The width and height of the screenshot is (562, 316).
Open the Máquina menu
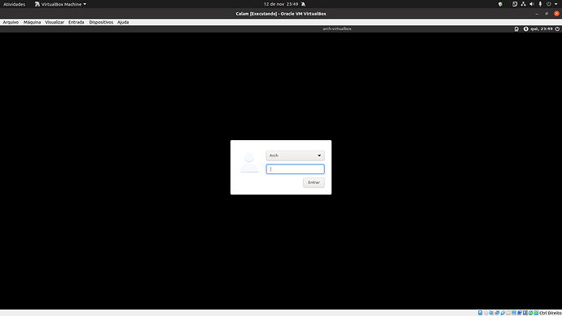tap(33, 22)
